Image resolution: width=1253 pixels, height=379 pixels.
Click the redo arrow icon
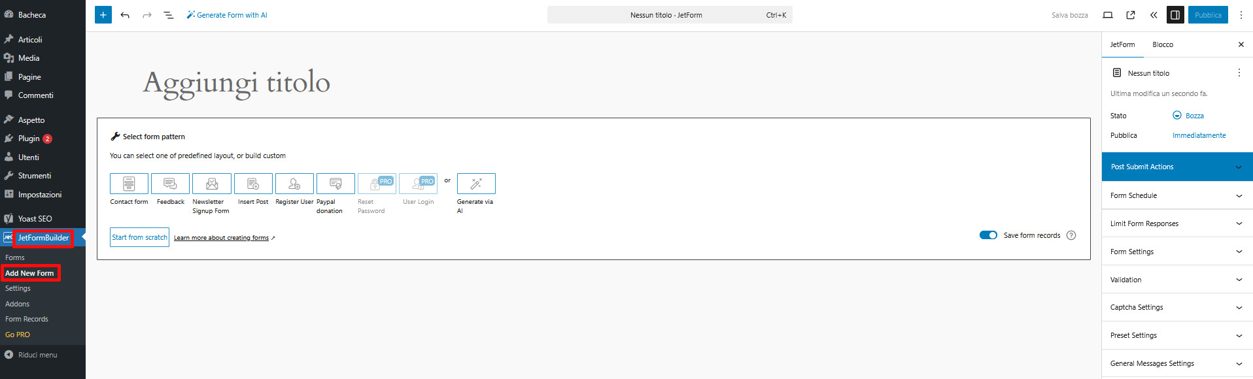[147, 15]
